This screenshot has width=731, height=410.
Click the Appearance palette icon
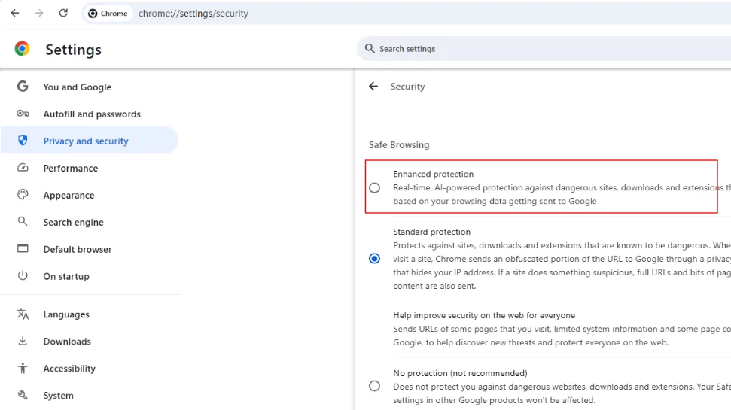click(x=23, y=195)
